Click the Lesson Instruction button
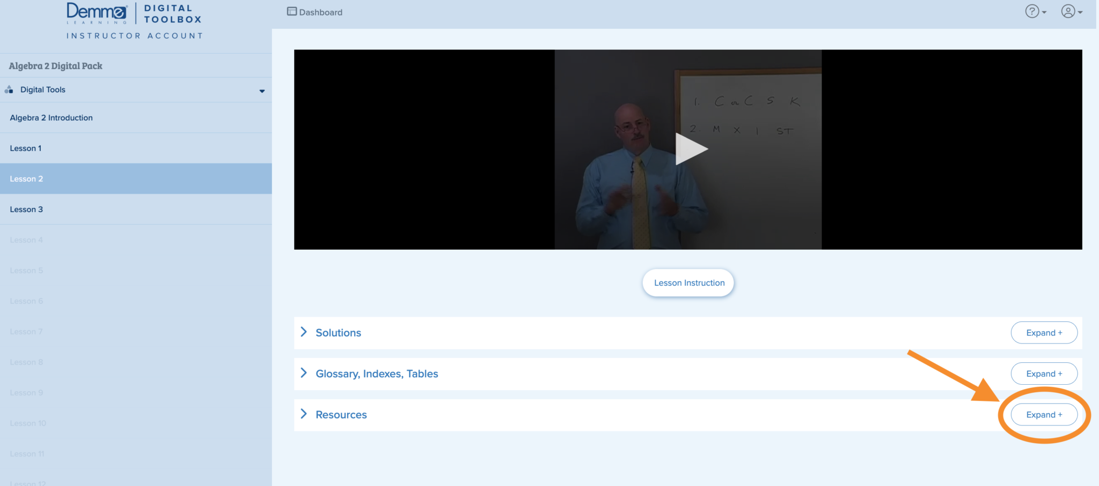 pos(688,282)
